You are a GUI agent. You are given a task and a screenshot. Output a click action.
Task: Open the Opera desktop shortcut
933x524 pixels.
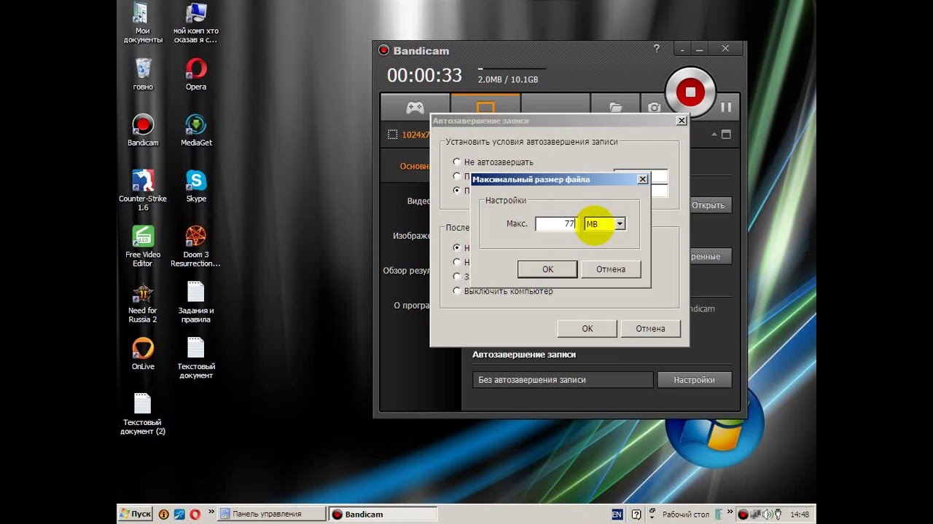click(196, 74)
